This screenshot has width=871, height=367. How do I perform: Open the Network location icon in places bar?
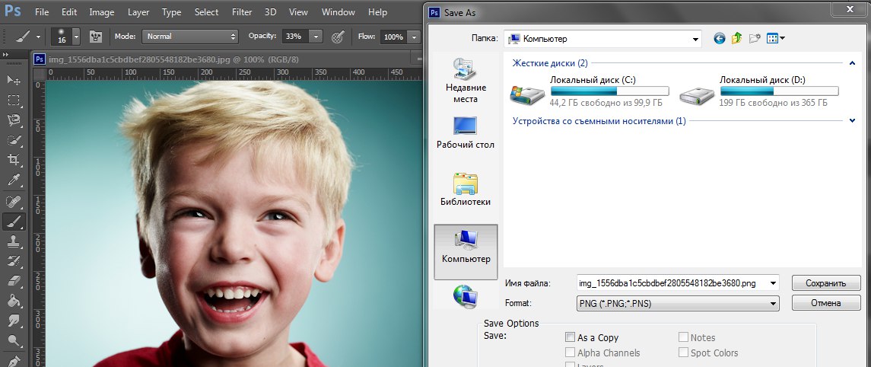point(466,296)
